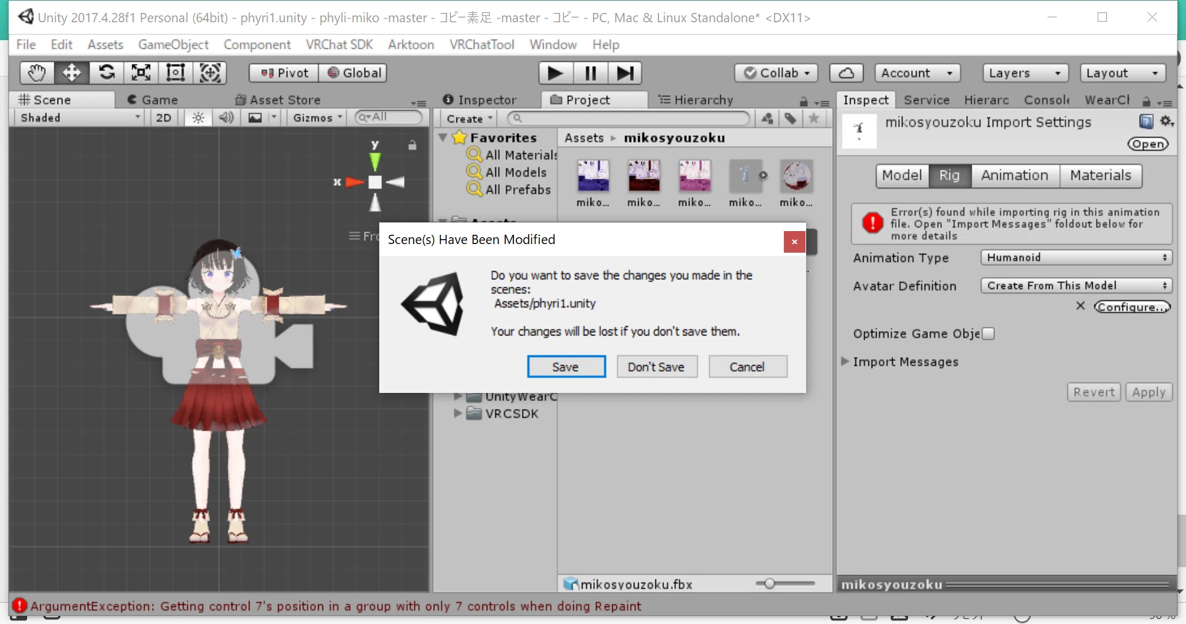This screenshot has height=624, width=1186.
Task: Click the scene search All field
Action: [389, 117]
